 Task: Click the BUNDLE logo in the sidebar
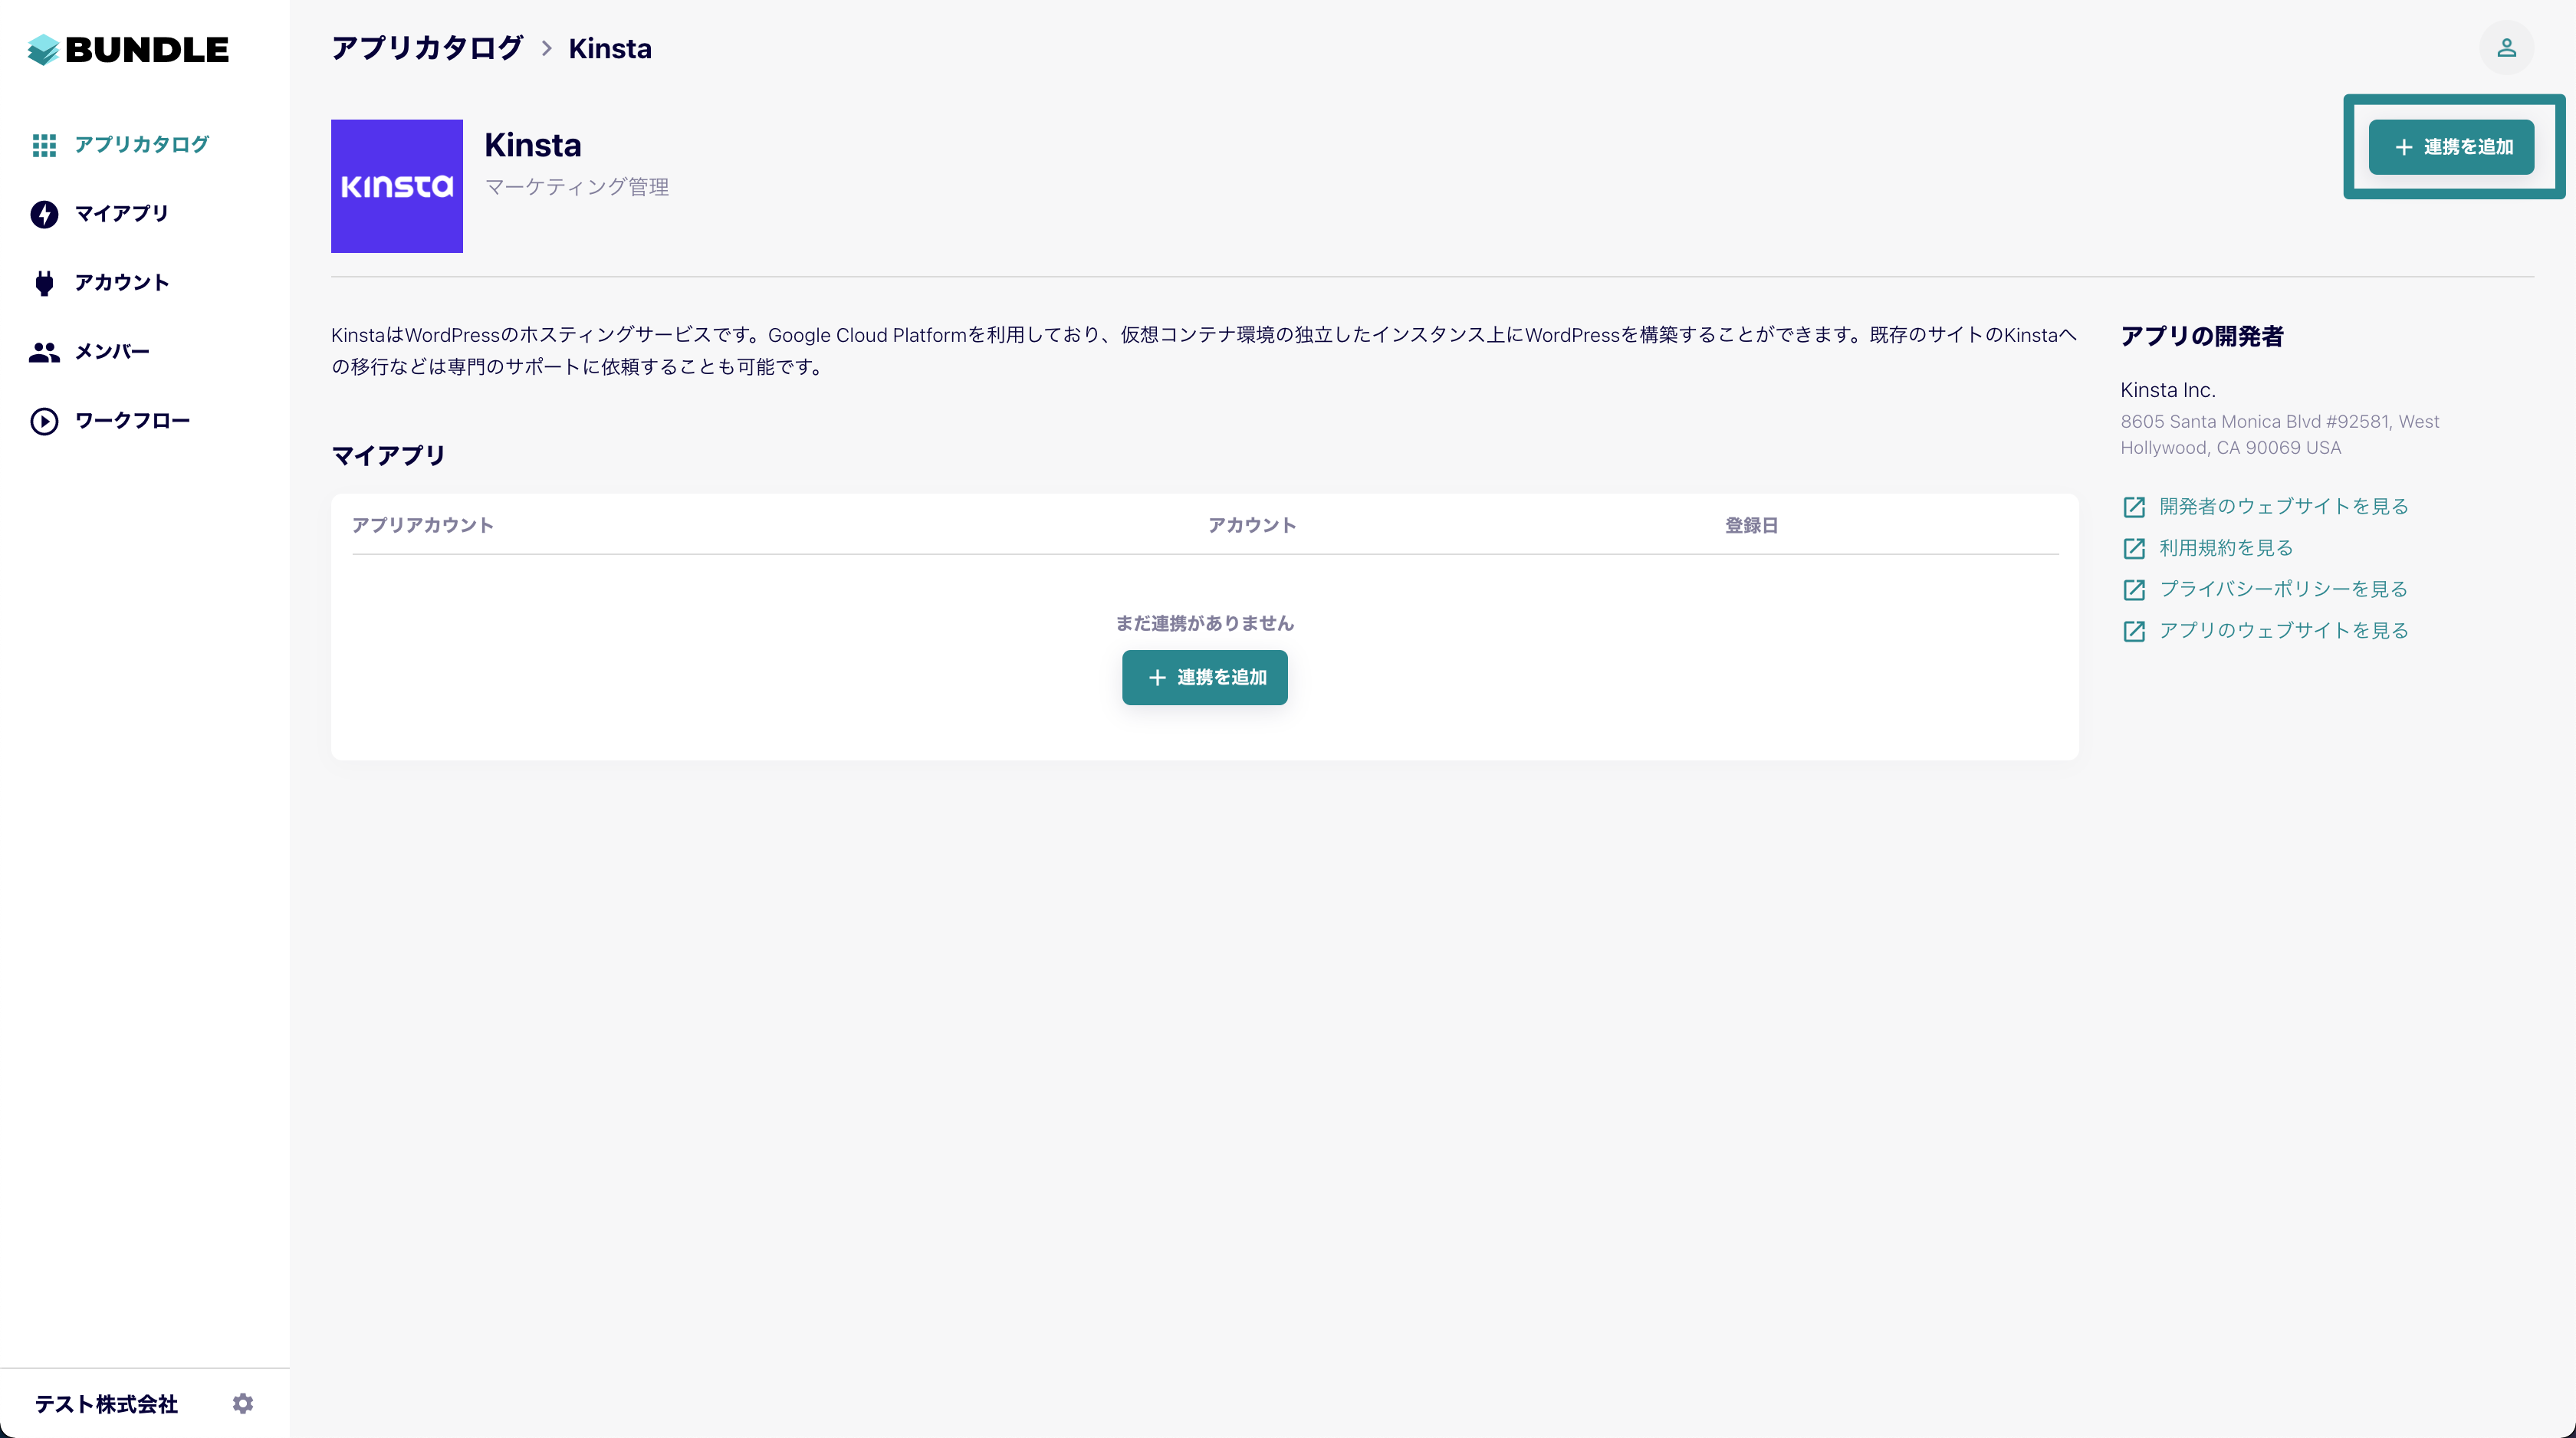[x=128, y=49]
